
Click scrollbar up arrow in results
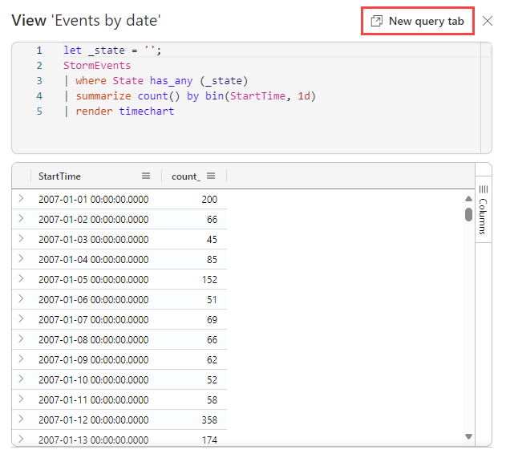click(x=468, y=199)
